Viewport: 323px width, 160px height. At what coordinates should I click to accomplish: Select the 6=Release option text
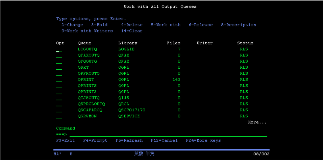point(201,25)
